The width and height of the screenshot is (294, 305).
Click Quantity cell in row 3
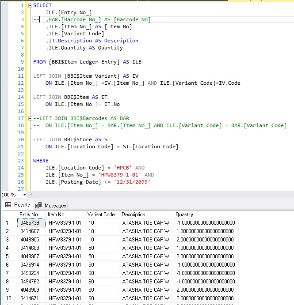206,239
